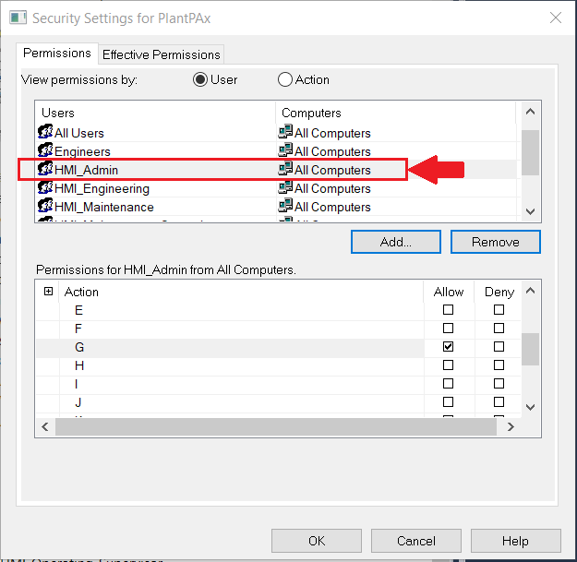Close the Security Settings dialog

pos(556,18)
